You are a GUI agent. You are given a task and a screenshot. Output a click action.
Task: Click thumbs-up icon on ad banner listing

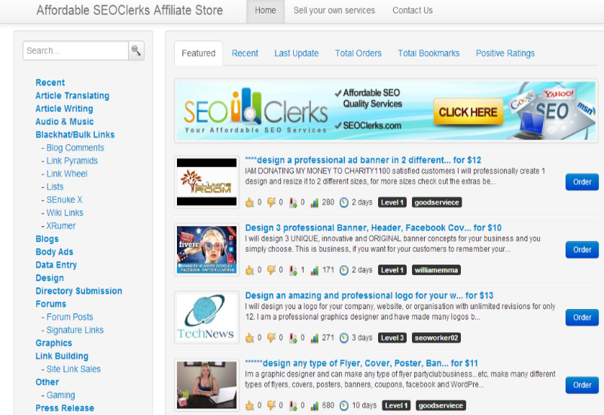click(249, 202)
